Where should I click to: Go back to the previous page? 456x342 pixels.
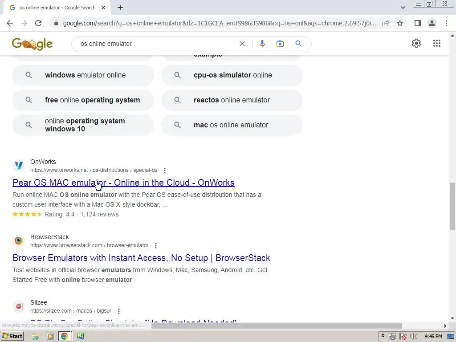click(10, 23)
